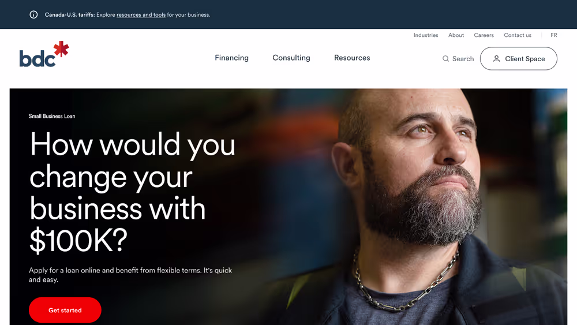Open the Financing menu
Image resolution: width=577 pixels, height=325 pixels.
tap(231, 58)
